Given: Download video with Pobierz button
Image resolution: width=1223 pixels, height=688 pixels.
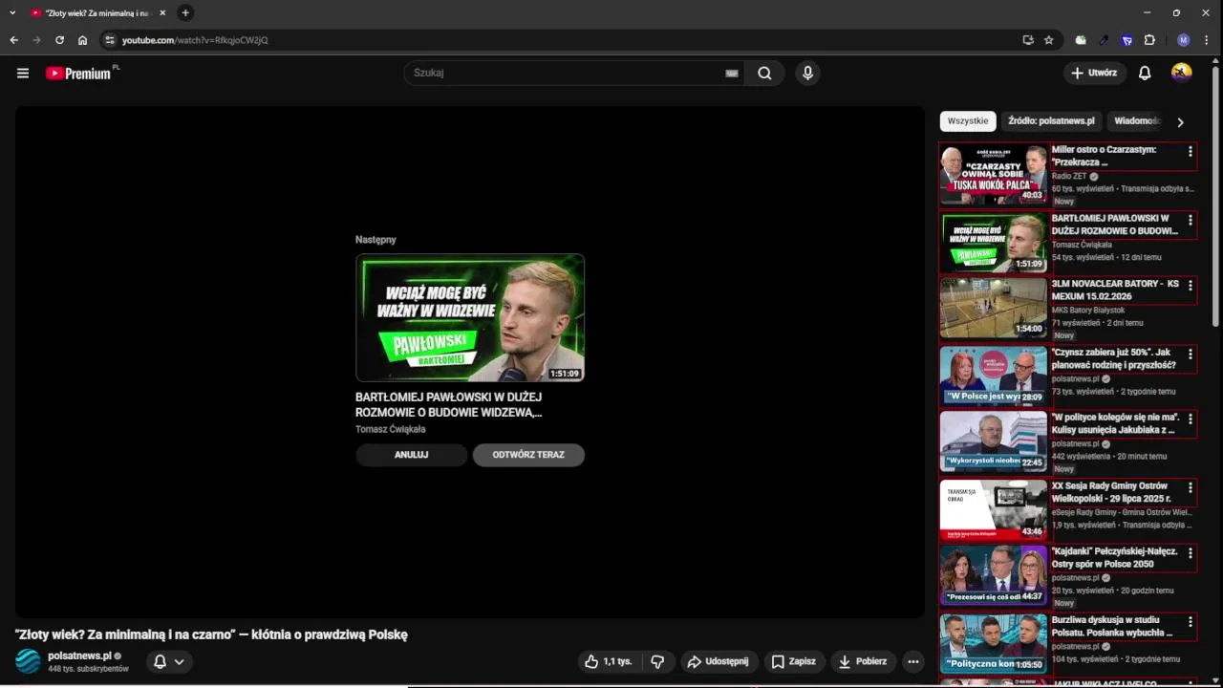Looking at the screenshot, I should 863,661.
